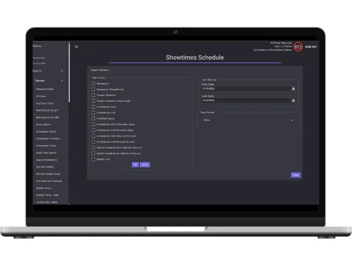Click into the Last Date input field
Screen dimensions: 352x265
246,101
